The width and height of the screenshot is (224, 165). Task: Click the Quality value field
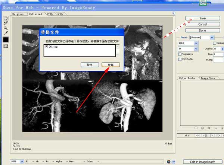tap(217, 49)
